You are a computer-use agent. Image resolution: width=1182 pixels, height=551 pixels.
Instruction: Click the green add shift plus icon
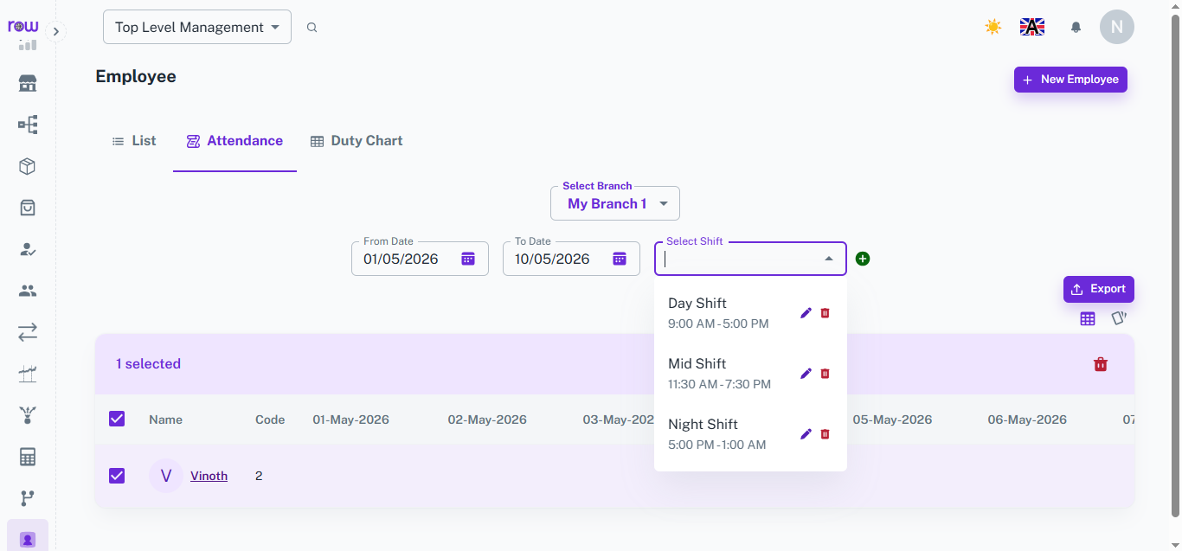point(863,259)
